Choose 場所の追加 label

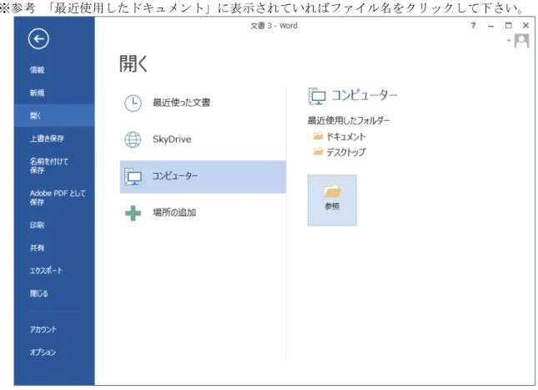coord(174,213)
